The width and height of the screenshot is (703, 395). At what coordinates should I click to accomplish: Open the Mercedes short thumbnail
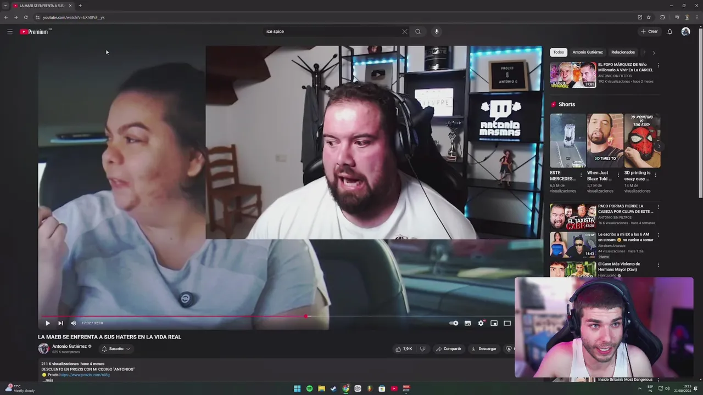click(x=568, y=140)
